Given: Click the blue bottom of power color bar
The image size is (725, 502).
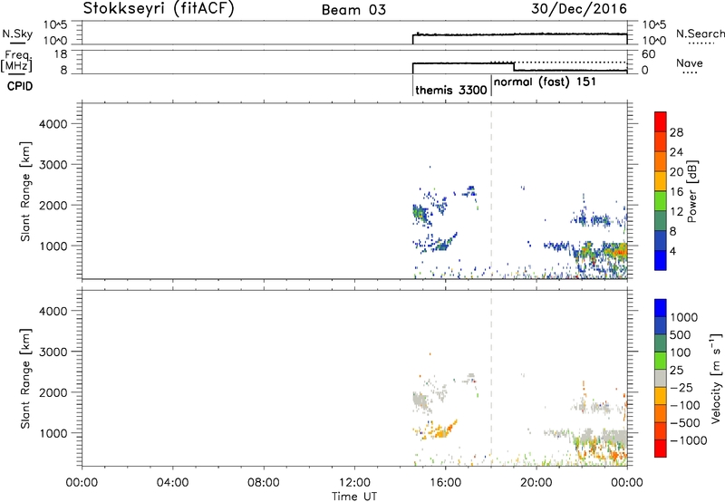Looking at the screenshot, I should tap(661, 260).
